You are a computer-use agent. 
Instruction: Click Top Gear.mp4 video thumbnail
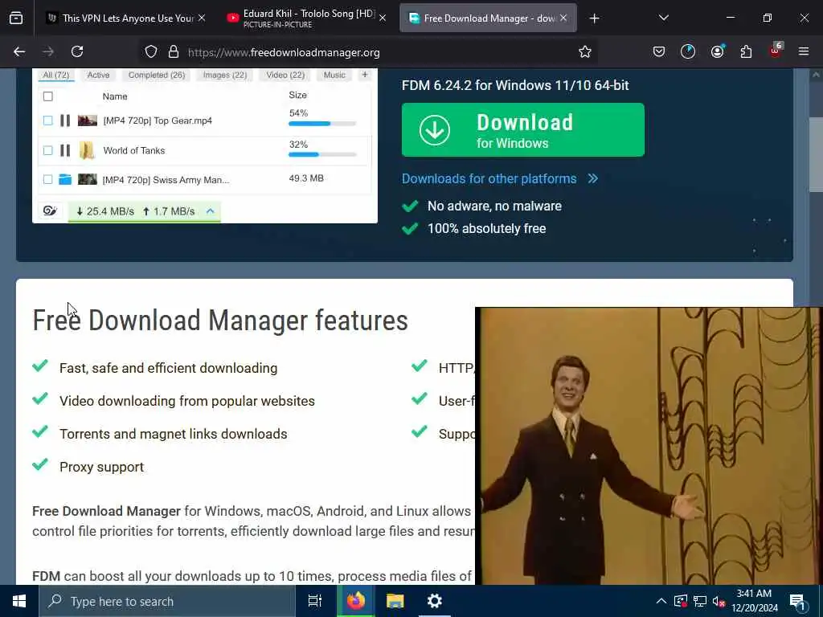88,121
